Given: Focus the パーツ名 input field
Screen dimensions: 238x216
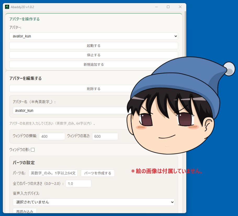Looking at the screenshot, I should [x=53, y=173].
